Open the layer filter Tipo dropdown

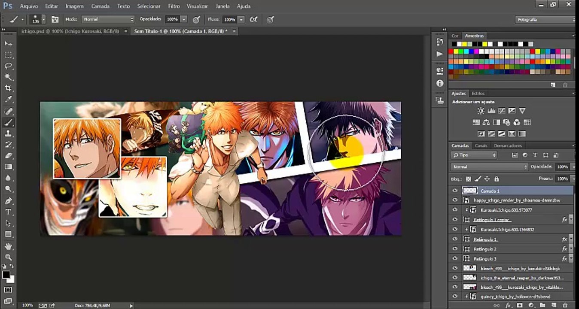(x=474, y=155)
